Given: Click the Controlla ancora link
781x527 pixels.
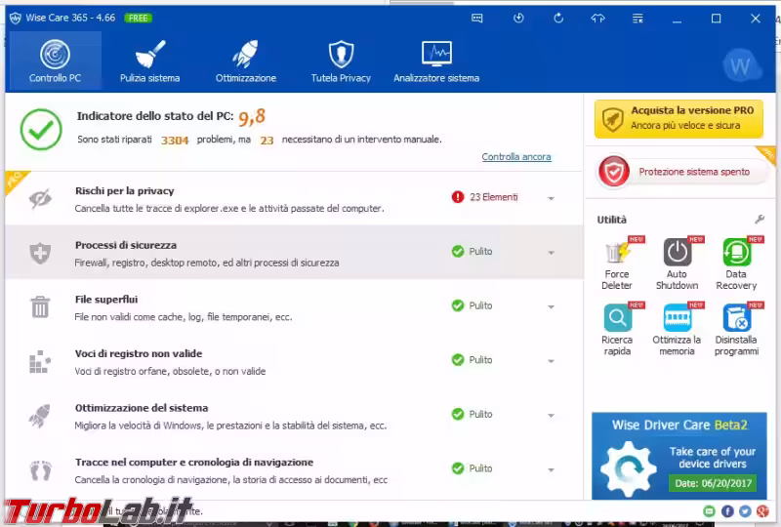Looking at the screenshot, I should (x=516, y=157).
